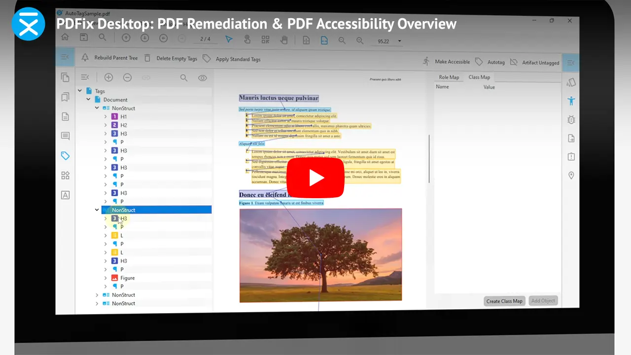Click the export file icon in right sidebar

[571, 138]
